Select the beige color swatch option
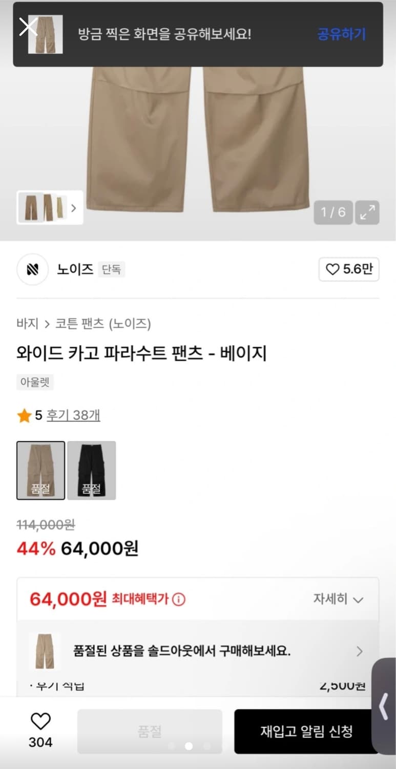 tap(41, 470)
